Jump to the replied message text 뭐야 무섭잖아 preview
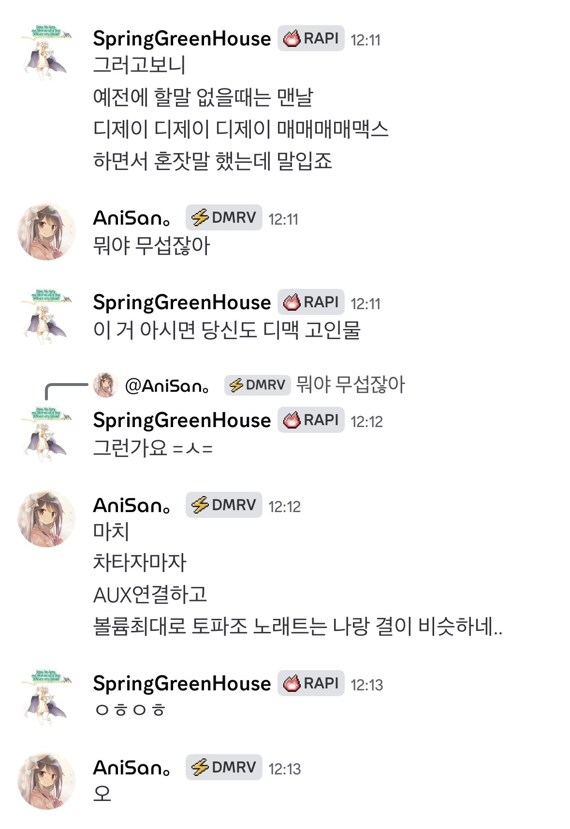This screenshot has width=570, height=829. pyautogui.click(x=351, y=385)
